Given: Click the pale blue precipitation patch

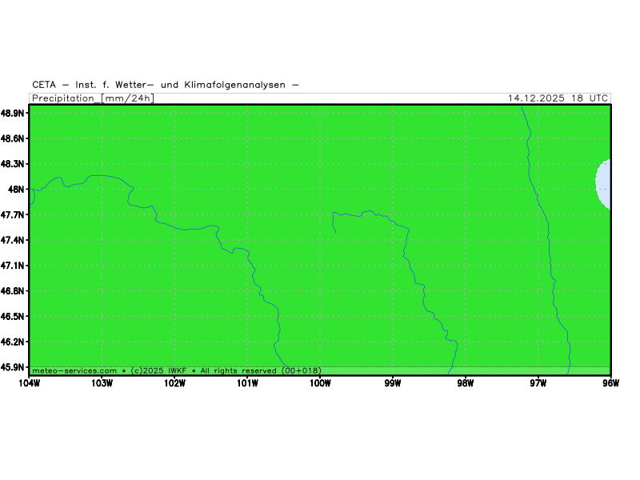Looking at the screenshot, I should pos(604,183).
